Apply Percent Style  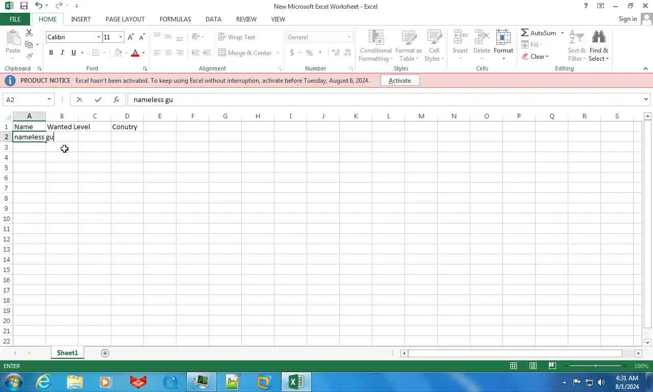click(309, 53)
